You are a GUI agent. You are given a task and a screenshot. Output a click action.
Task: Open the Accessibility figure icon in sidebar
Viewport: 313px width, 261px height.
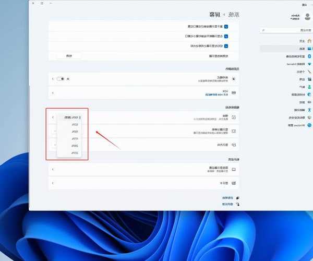(309, 110)
